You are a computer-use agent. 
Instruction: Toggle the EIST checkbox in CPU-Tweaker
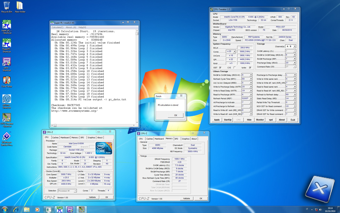pos(220,68)
